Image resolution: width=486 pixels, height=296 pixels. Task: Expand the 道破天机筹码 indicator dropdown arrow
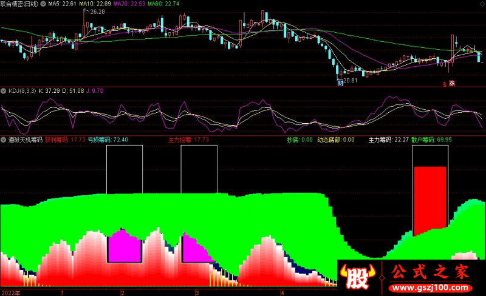click(x=4, y=140)
